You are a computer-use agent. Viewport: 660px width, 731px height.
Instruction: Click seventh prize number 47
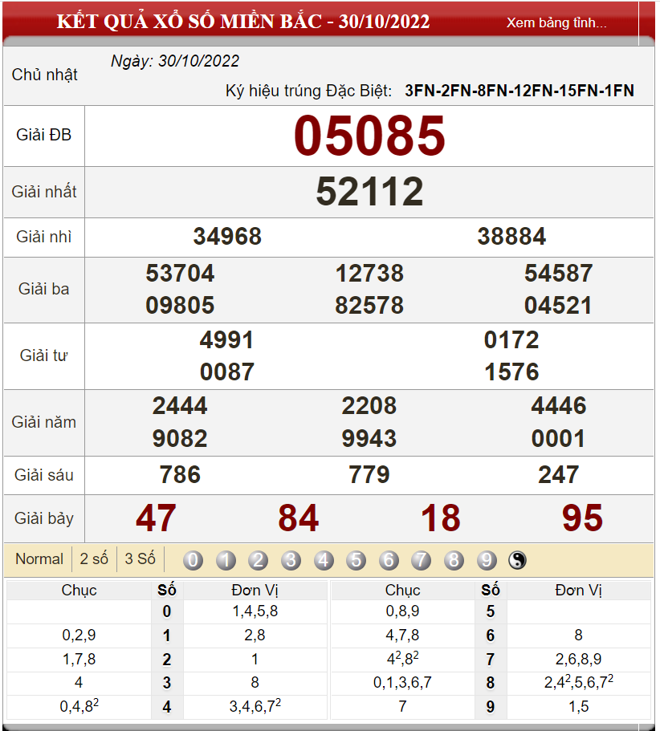(157, 518)
